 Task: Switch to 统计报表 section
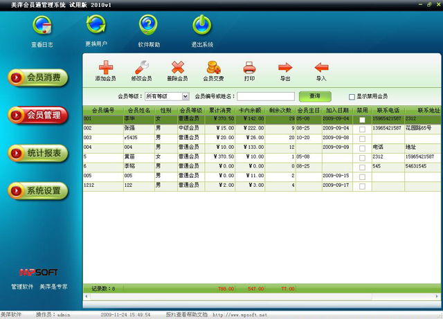coord(38,153)
